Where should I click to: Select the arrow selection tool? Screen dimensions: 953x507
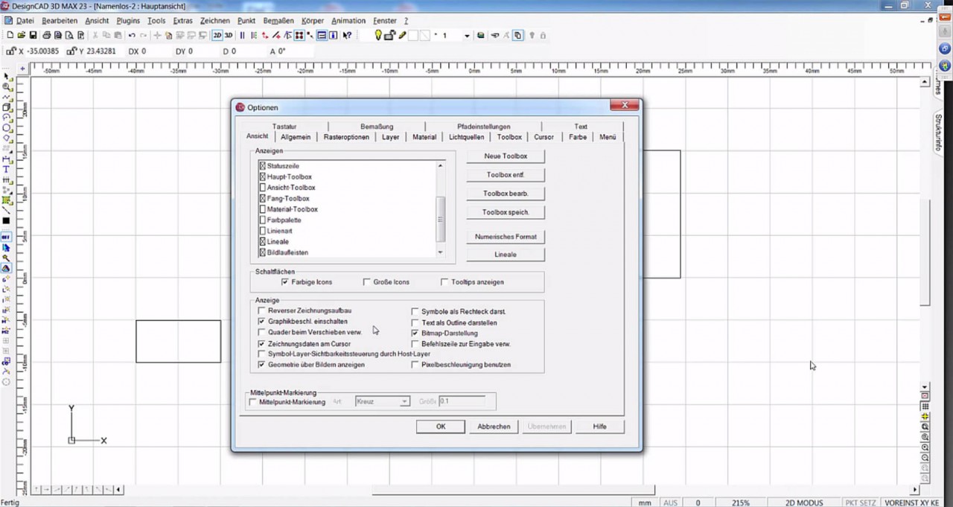coord(5,75)
